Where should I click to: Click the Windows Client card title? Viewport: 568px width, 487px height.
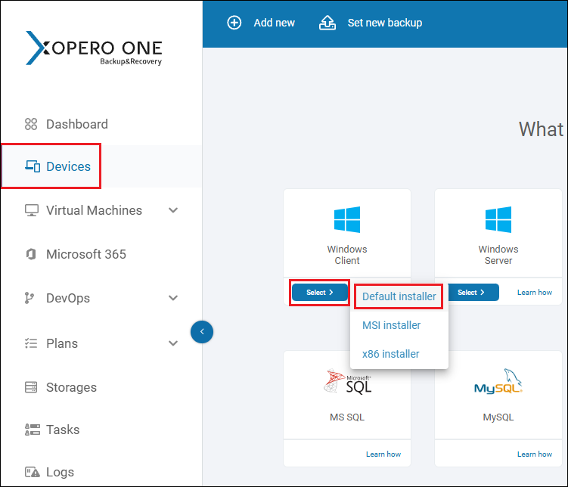[x=347, y=255]
